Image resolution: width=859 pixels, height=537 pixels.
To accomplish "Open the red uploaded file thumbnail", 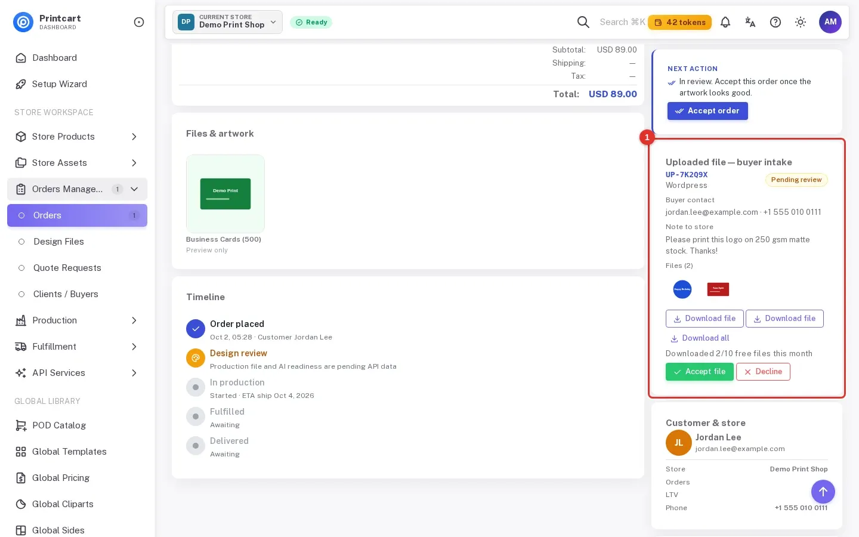I will point(718,289).
